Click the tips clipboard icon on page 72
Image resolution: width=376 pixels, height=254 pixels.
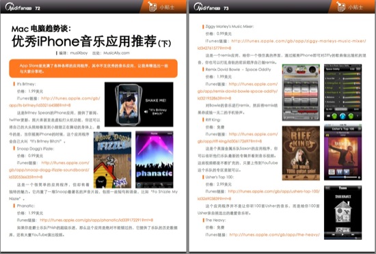point(152,6)
